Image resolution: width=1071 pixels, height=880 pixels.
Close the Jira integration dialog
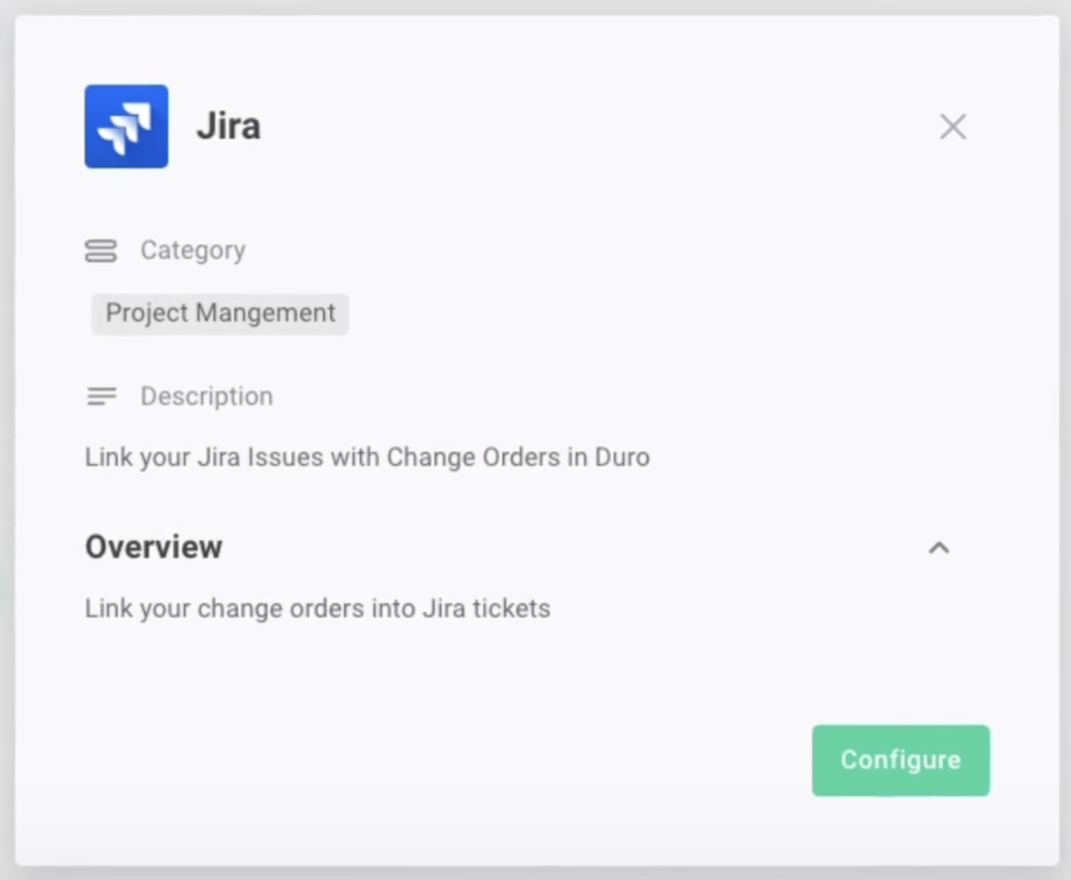click(x=952, y=126)
